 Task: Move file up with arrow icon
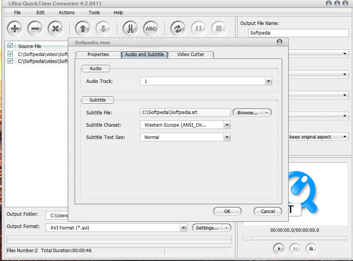click(x=83, y=28)
